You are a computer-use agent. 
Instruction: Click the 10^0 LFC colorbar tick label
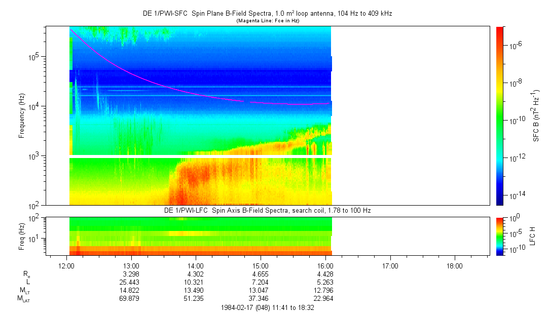[x=514, y=218]
